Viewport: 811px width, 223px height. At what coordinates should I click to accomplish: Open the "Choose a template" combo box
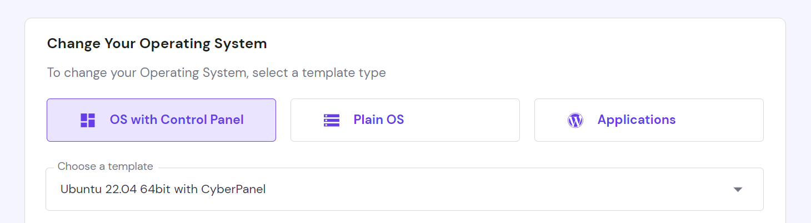pyautogui.click(x=404, y=189)
